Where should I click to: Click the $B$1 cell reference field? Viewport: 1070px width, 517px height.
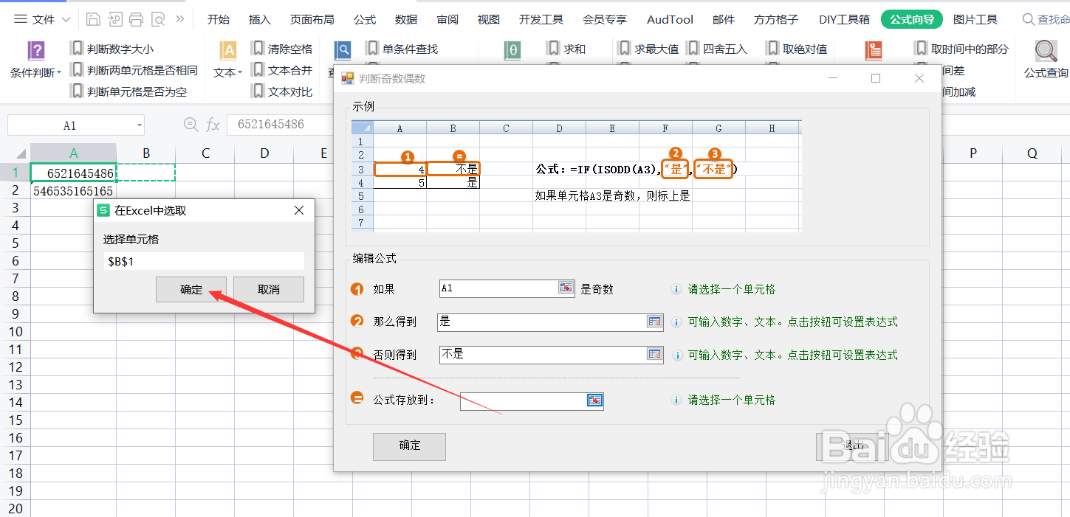point(204,262)
